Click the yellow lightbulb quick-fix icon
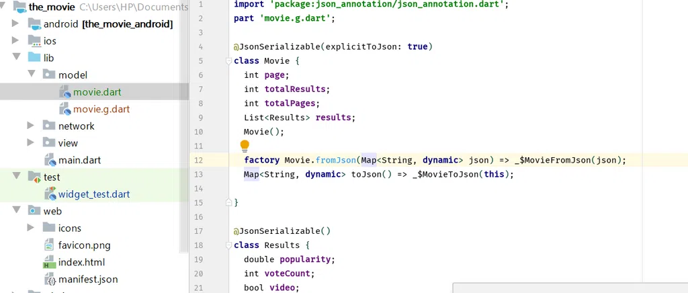 pyautogui.click(x=245, y=146)
